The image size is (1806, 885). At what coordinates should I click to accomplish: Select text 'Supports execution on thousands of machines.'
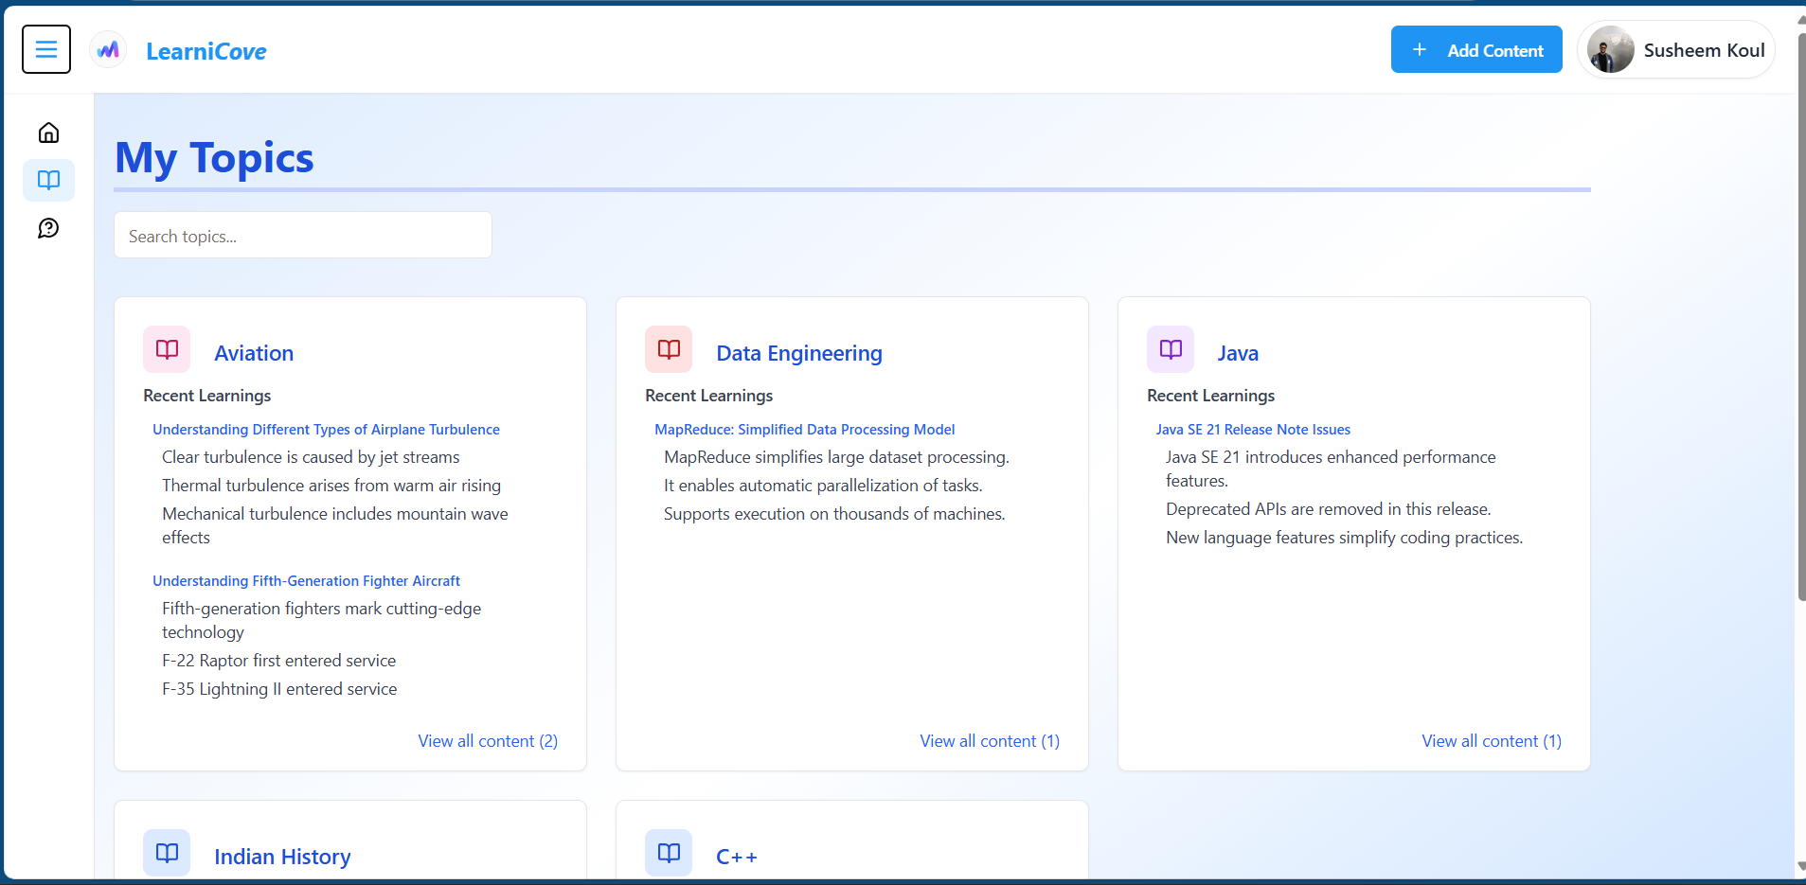tap(834, 514)
